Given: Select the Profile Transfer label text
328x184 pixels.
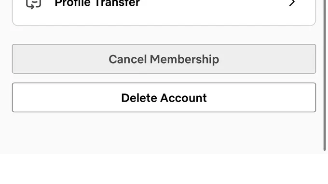Looking at the screenshot, I should tap(97, 3).
